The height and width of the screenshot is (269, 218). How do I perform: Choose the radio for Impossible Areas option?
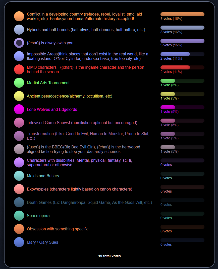coord(19,56)
